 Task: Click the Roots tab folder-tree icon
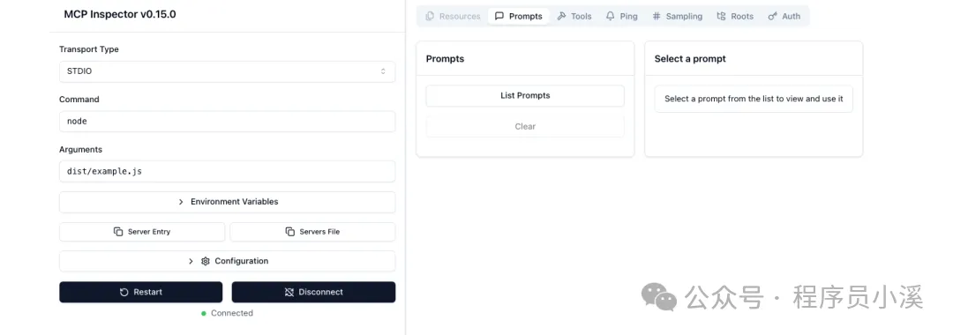point(722,17)
